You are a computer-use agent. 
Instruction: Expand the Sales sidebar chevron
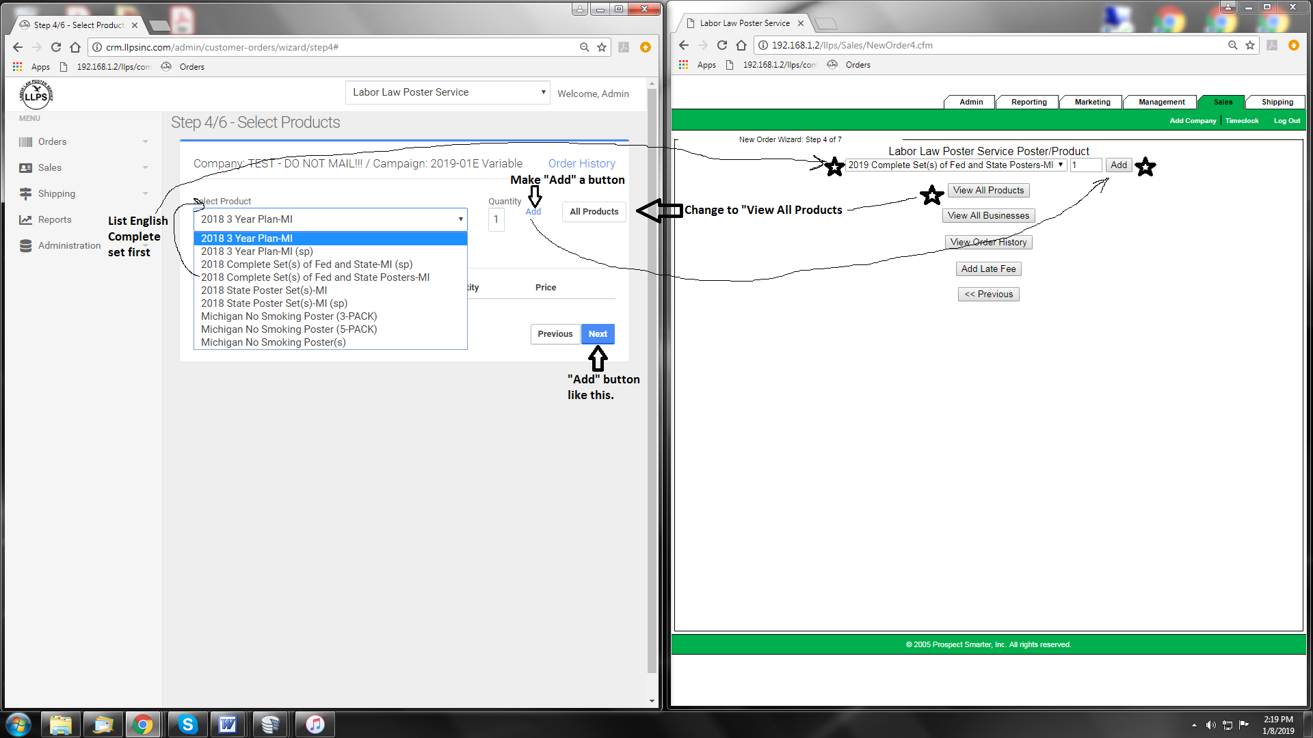(x=145, y=167)
